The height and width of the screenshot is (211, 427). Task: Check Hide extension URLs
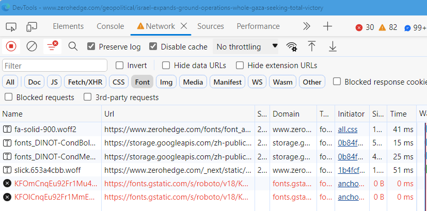(x=240, y=66)
